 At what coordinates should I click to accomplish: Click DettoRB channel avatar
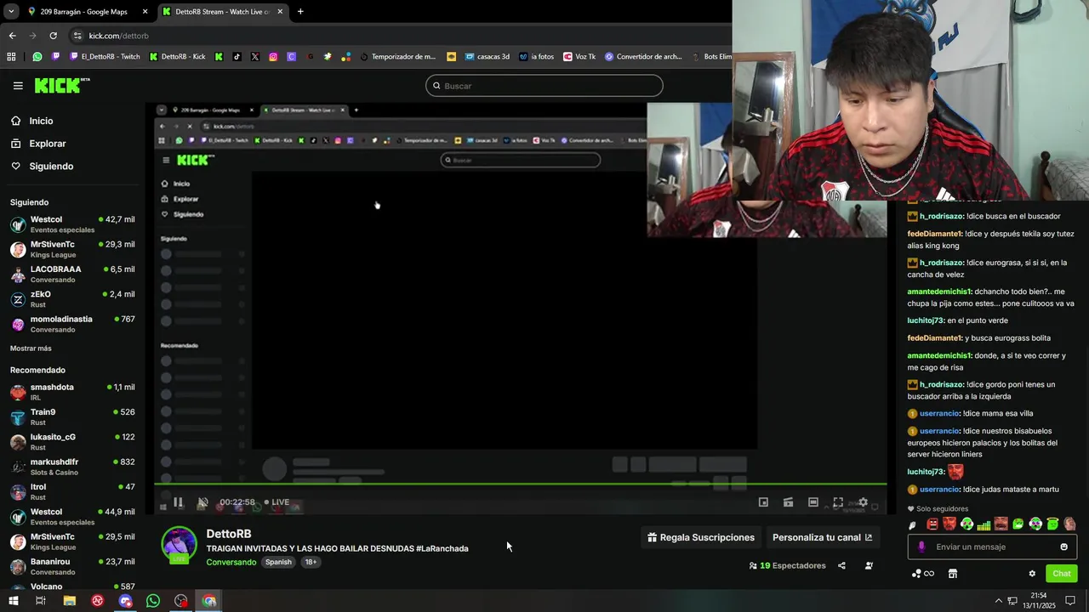click(179, 545)
